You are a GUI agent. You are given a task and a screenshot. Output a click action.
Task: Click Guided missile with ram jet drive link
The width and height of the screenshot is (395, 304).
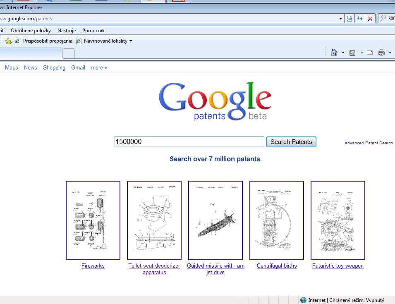[215, 269]
